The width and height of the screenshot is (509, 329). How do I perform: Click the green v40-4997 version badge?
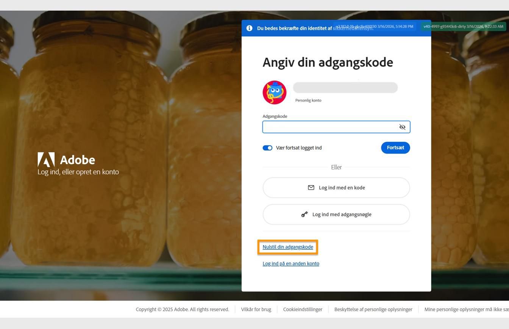pyautogui.click(x=463, y=27)
